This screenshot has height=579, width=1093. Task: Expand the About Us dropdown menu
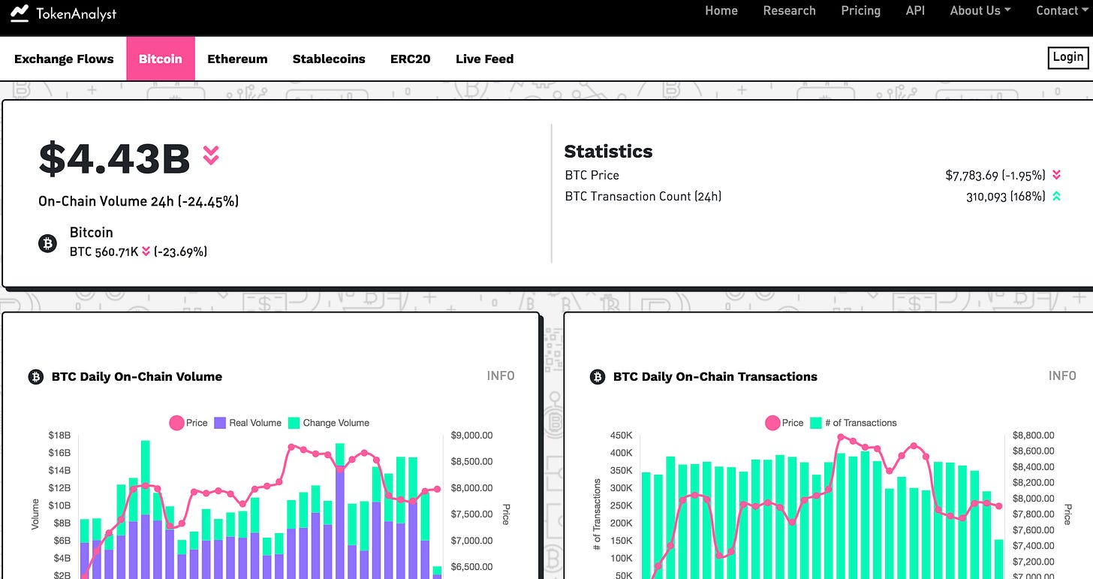[980, 11]
